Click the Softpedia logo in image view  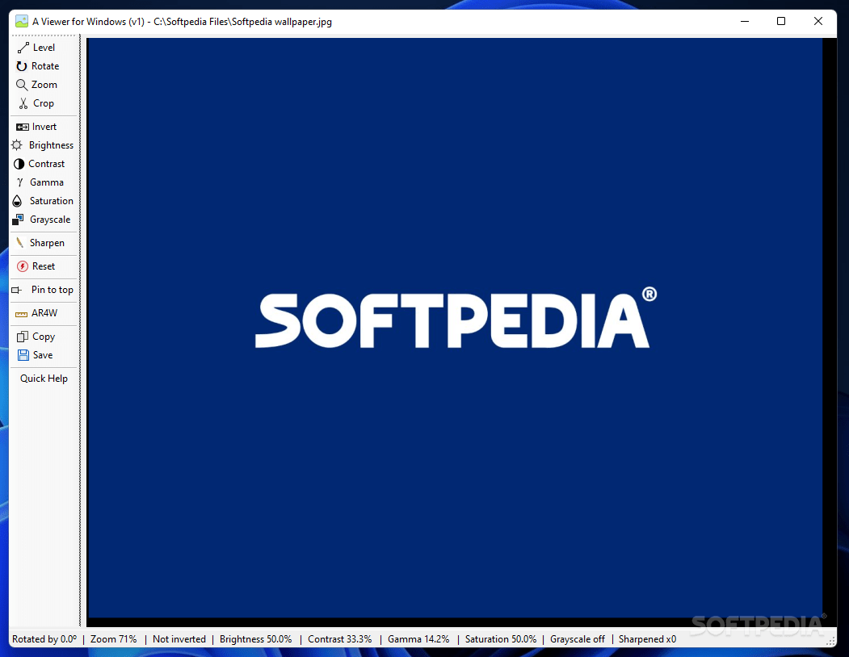pyautogui.click(x=456, y=318)
